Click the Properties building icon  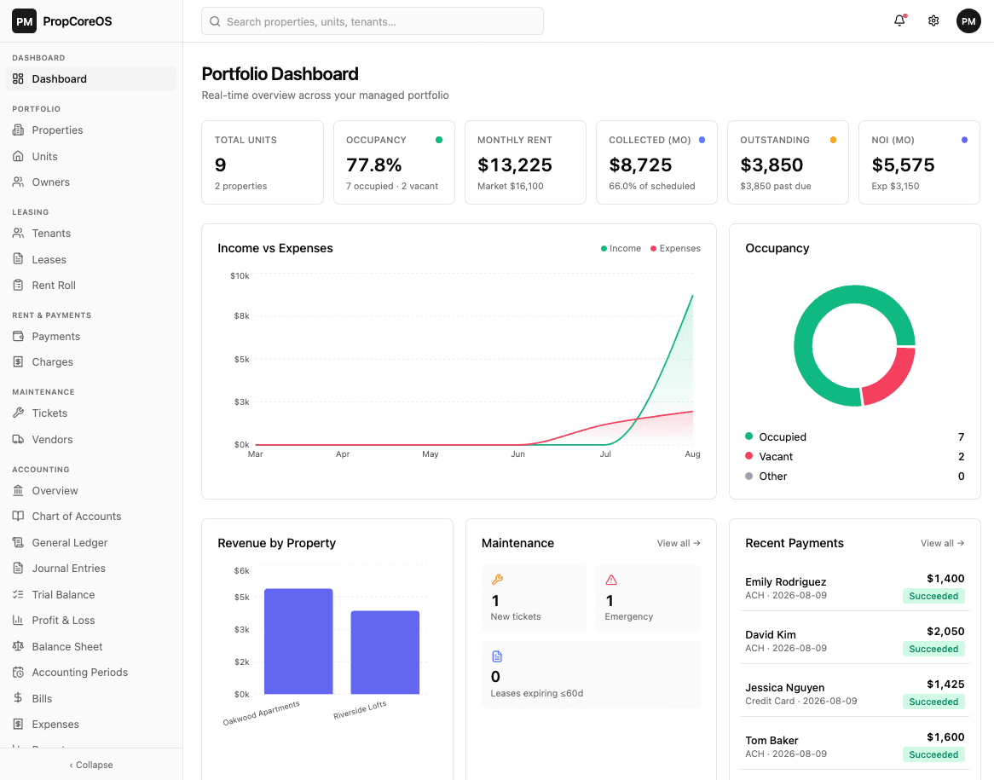tap(19, 130)
